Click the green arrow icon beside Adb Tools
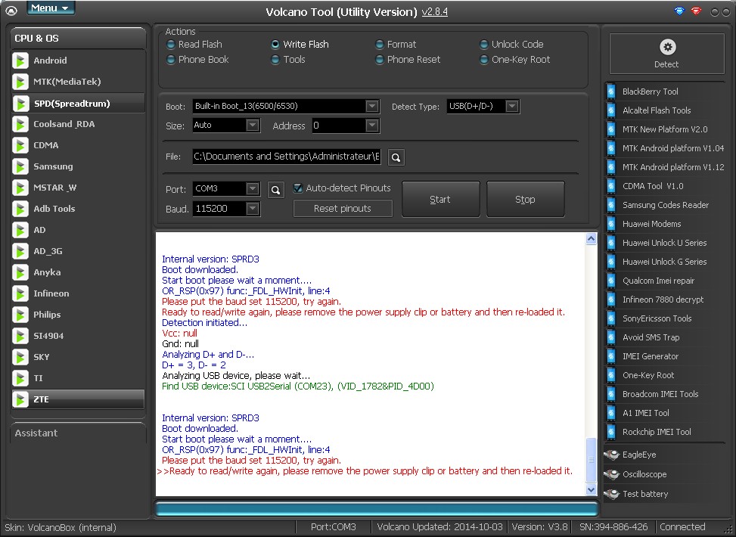 pos(20,209)
